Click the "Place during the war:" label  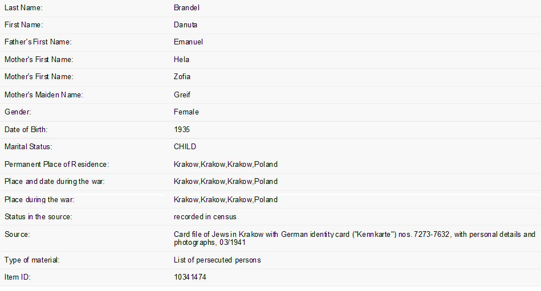[x=39, y=200]
